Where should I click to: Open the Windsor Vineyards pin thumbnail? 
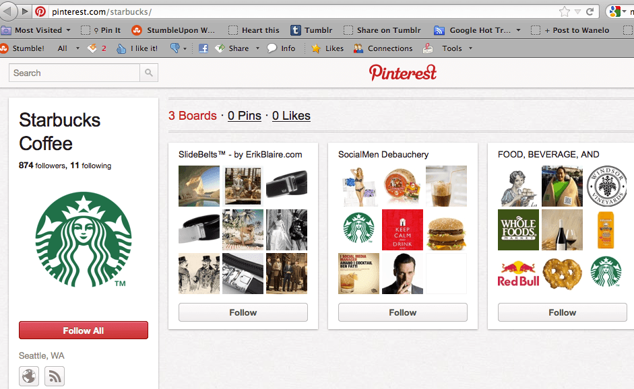click(606, 186)
